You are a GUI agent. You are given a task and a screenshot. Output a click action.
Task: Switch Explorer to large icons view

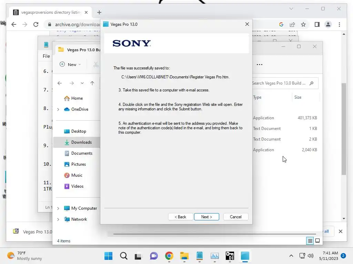pos(317,241)
